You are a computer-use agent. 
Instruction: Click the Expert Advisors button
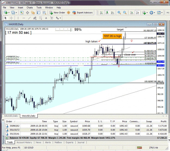tap(83, 13)
